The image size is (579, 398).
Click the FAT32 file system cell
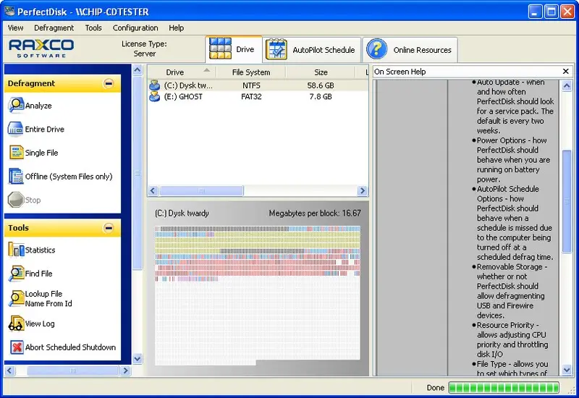pos(251,97)
